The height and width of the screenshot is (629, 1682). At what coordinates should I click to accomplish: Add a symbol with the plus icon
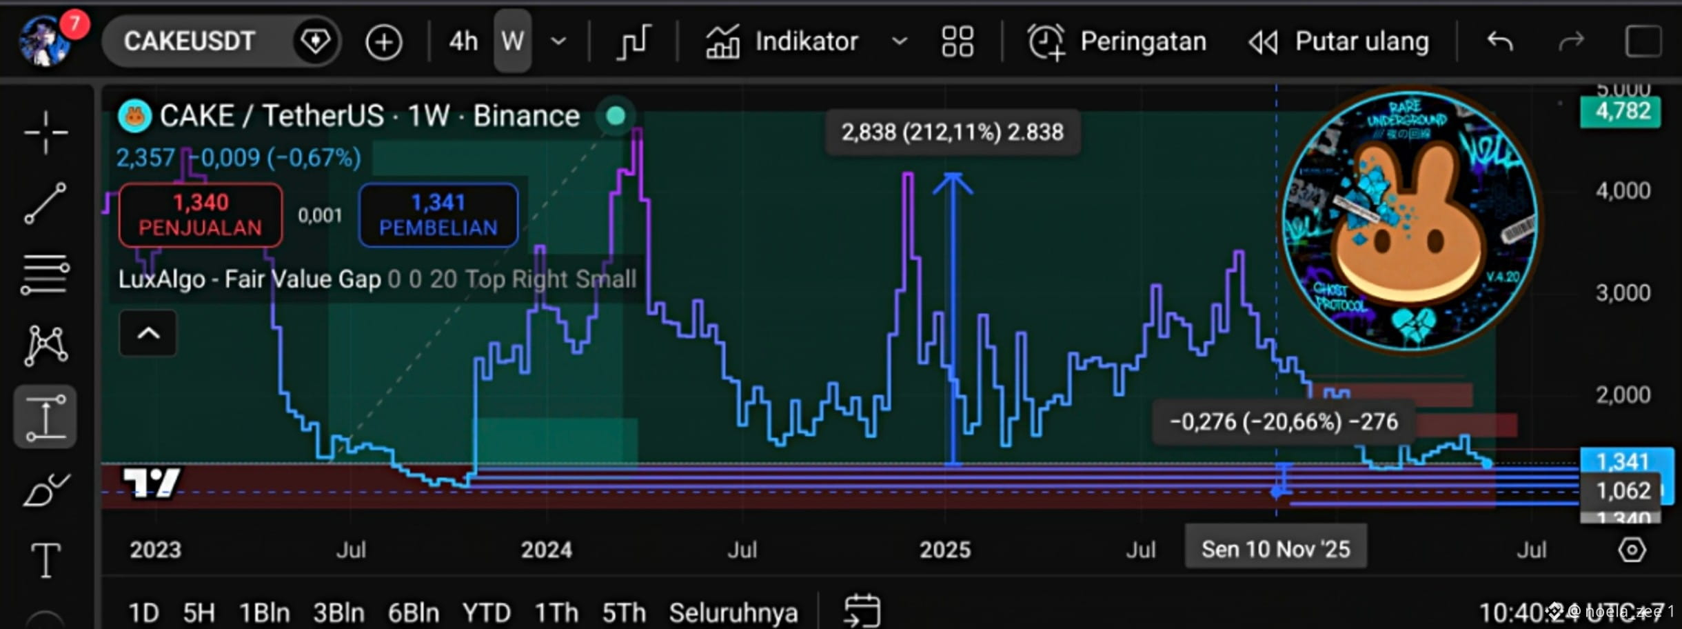coord(384,42)
